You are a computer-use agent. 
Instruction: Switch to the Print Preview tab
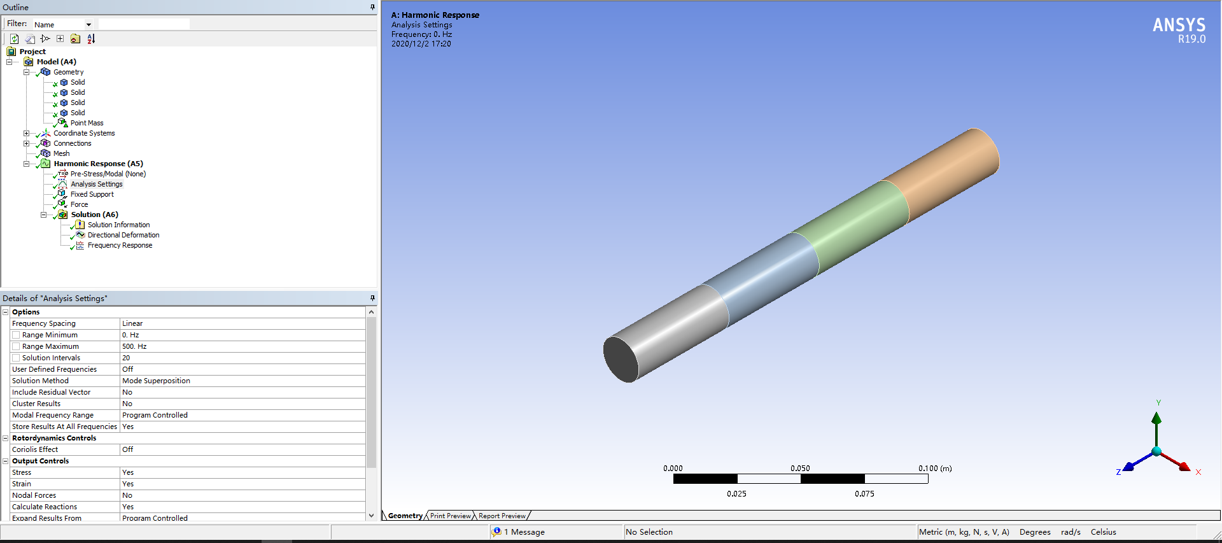[x=450, y=516]
